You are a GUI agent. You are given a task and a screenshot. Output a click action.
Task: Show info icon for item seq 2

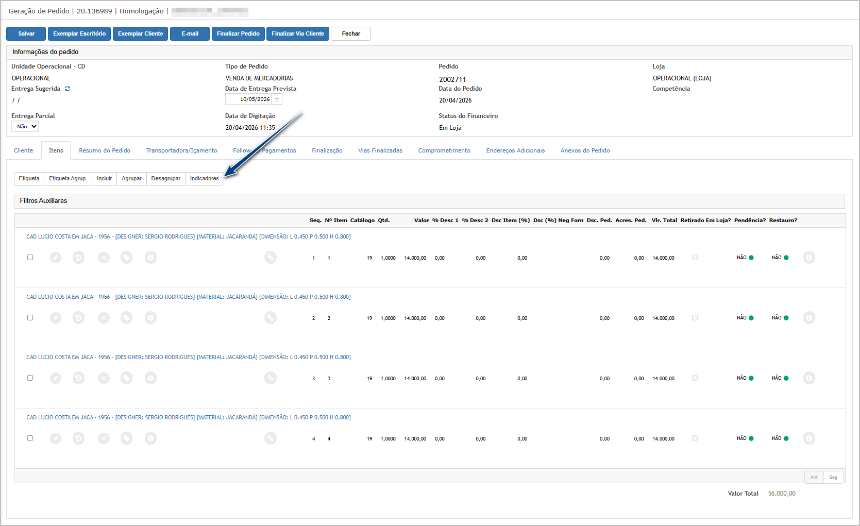click(810, 318)
